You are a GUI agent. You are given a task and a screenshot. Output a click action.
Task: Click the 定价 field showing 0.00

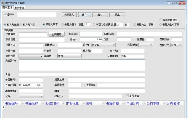(x=91, y=39)
